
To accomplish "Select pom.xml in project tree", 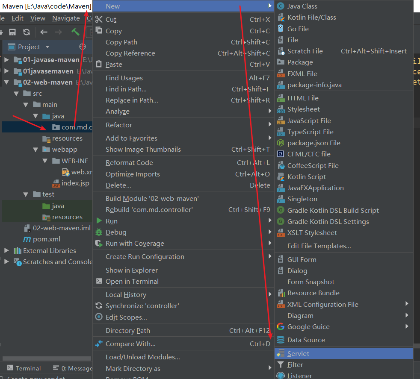I will click(x=47, y=239).
